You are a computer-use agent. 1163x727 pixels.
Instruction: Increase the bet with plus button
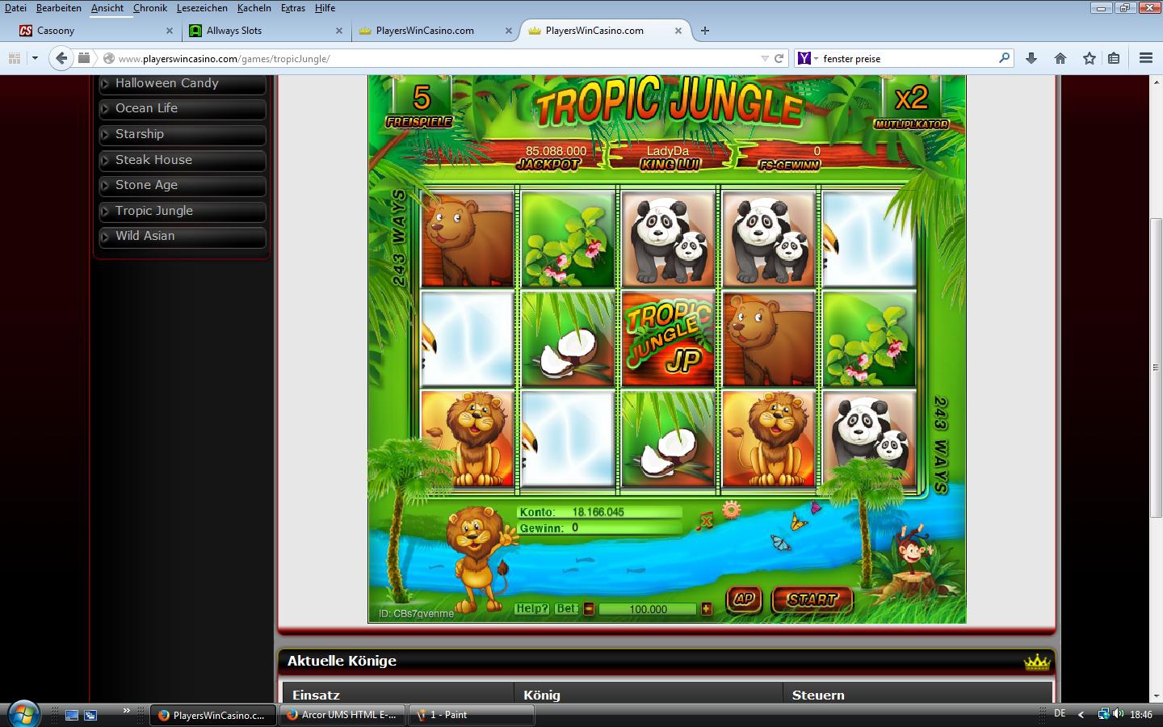click(x=707, y=609)
